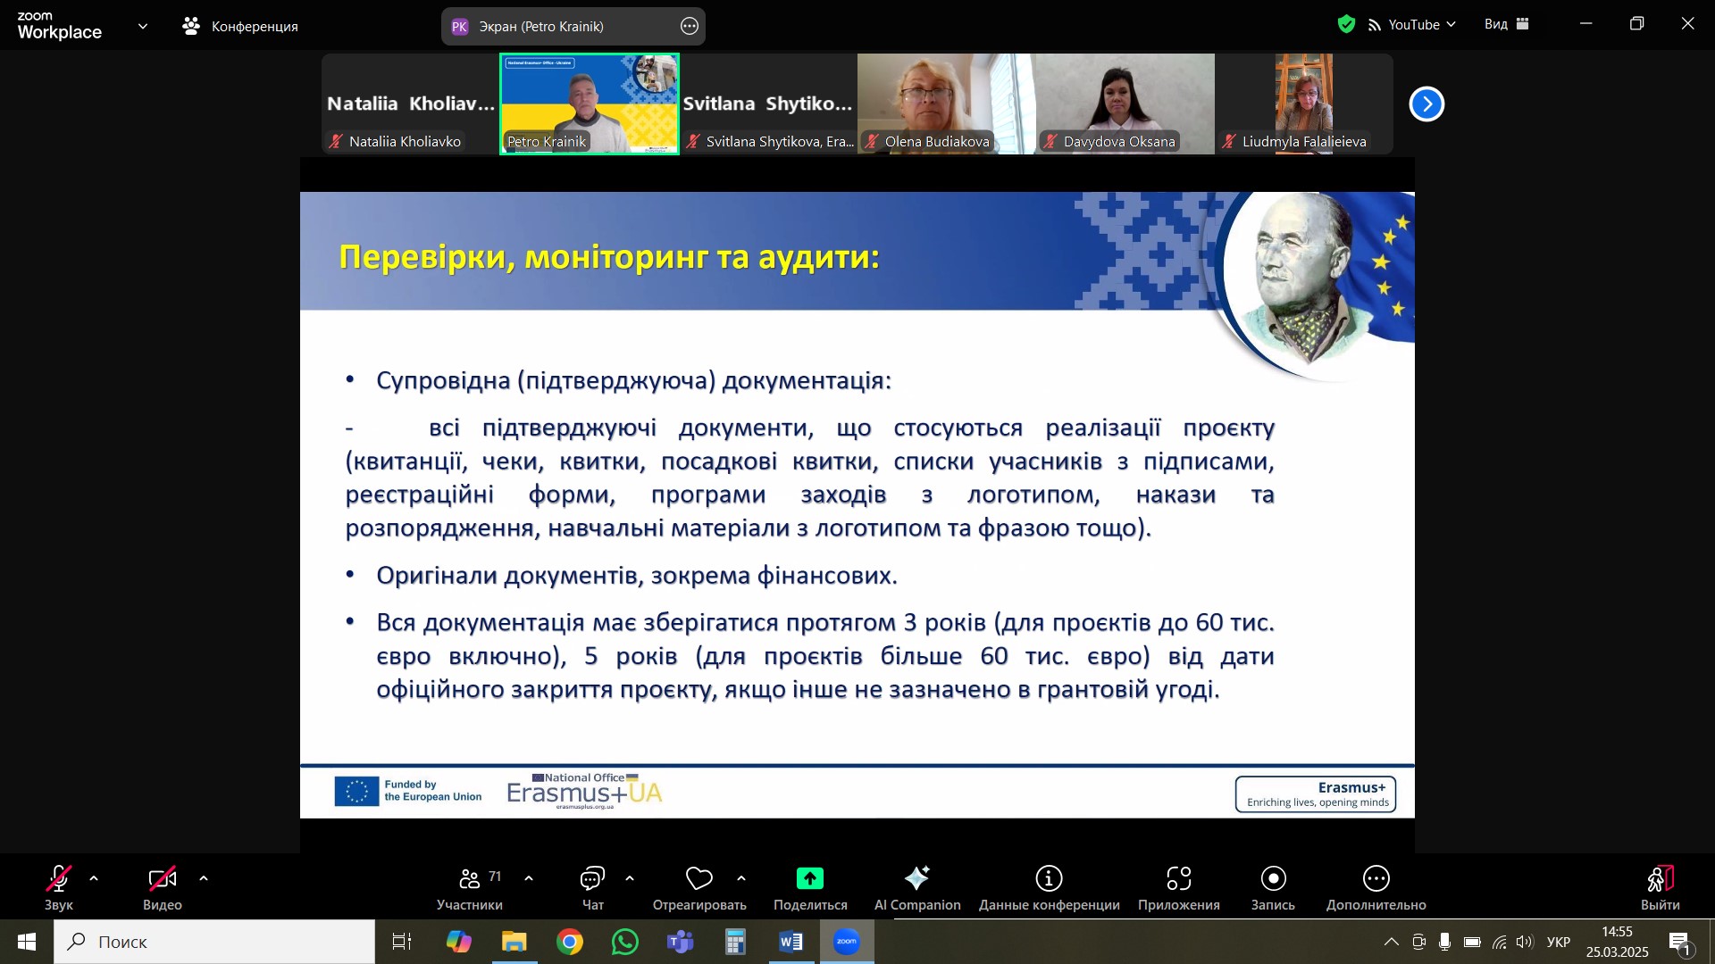Turn on the video camera

tap(162, 879)
